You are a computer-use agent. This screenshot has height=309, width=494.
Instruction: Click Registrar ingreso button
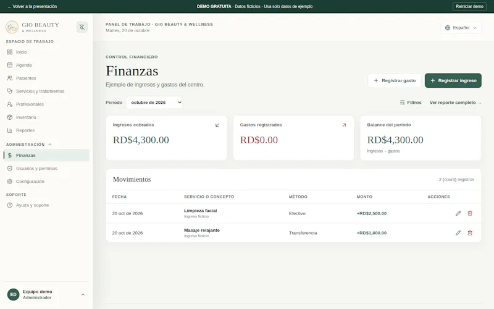[x=453, y=80]
